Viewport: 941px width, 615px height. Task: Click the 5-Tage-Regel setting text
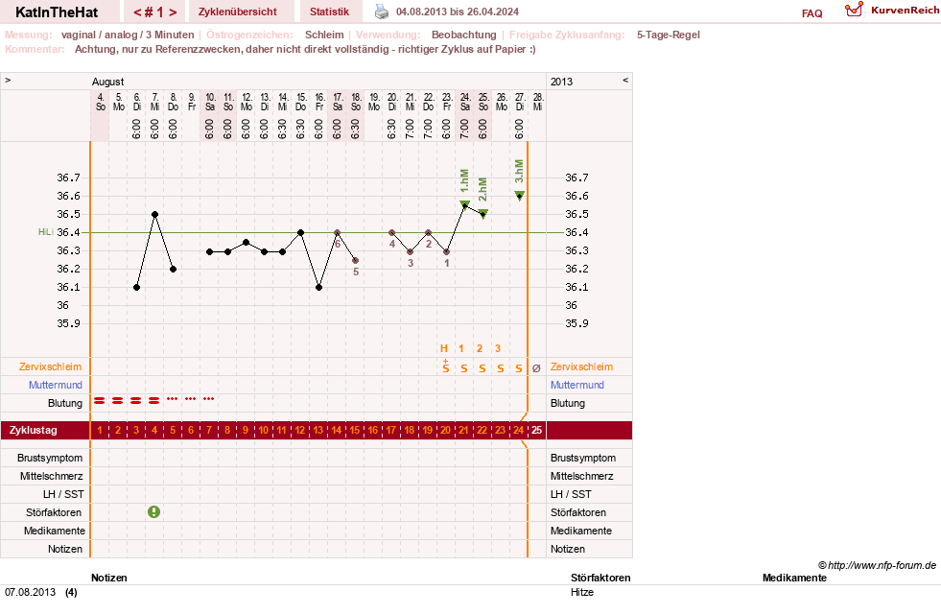tap(668, 35)
